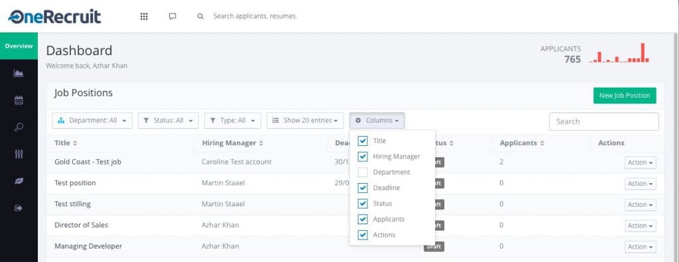Image resolution: width=679 pixels, height=262 pixels.
Task: Click the sign-out sidebar icon
Action: point(19,208)
